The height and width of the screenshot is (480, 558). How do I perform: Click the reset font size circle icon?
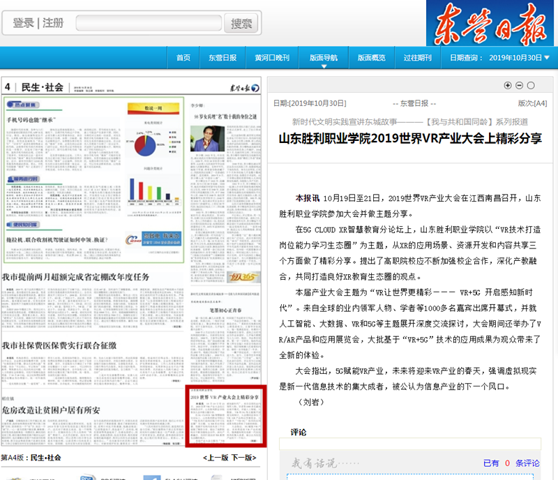tap(531, 85)
